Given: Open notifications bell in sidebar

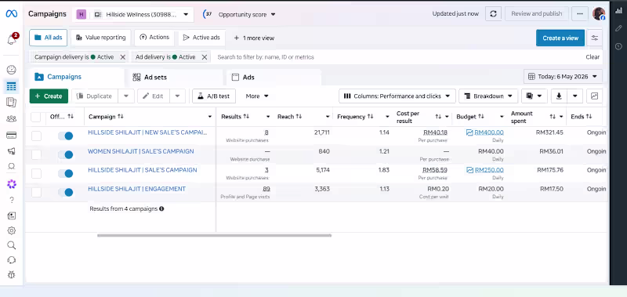Looking at the screenshot, I should [x=12, y=39].
